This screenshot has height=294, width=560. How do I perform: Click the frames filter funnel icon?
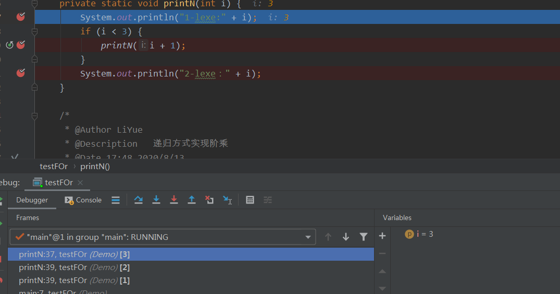click(364, 237)
